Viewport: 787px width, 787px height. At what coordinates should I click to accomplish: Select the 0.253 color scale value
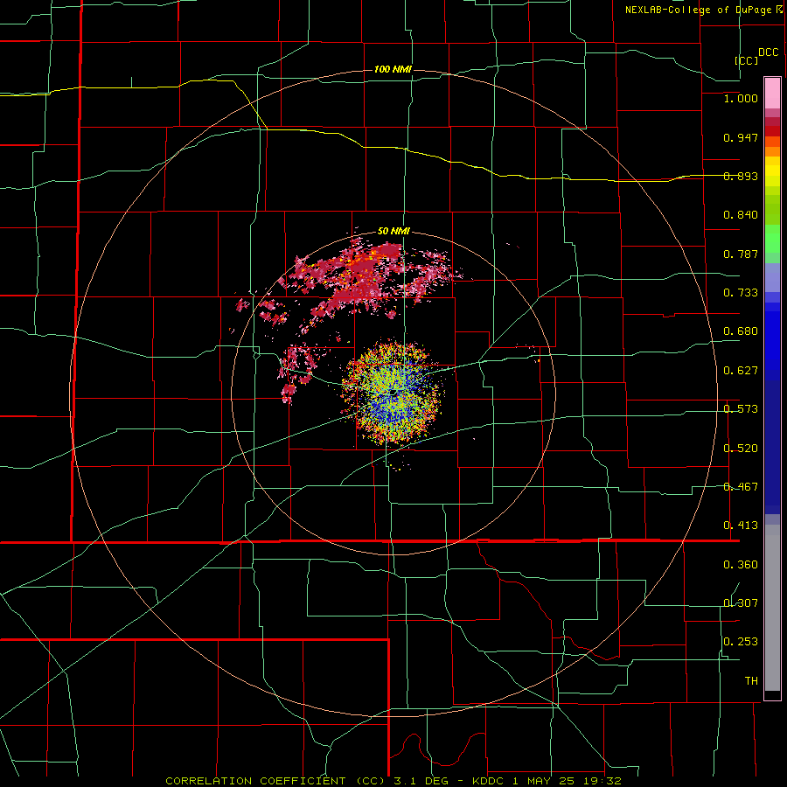pyautogui.click(x=741, y=642)
